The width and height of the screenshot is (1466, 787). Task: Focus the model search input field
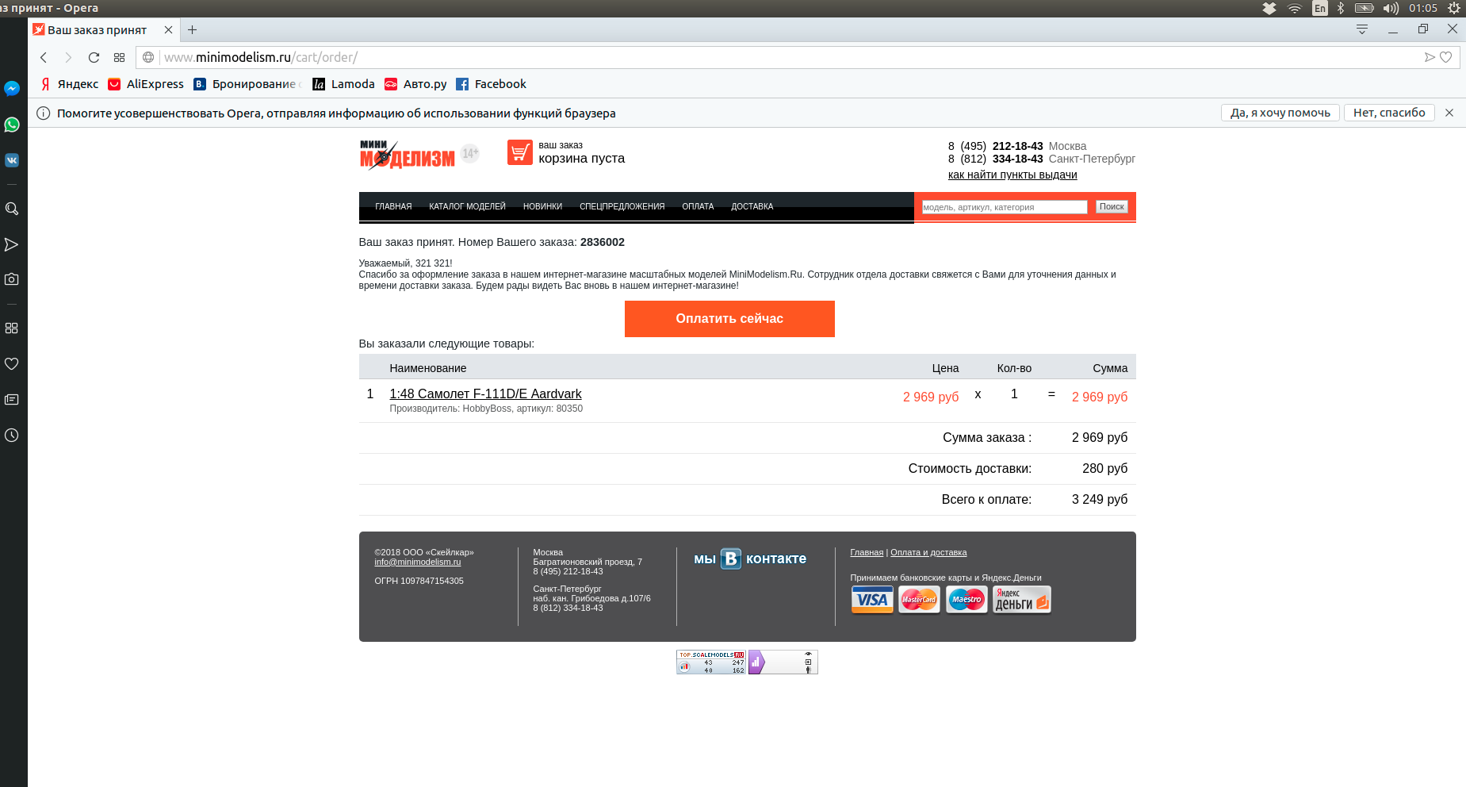1004,207
